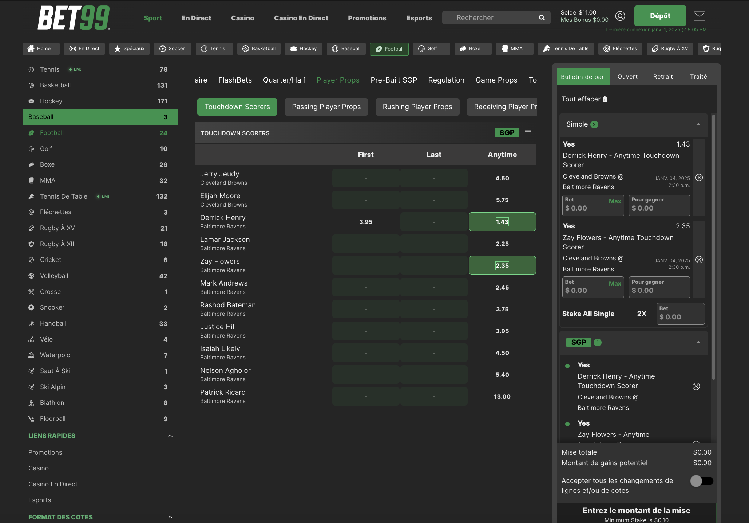This screenshot has width=749, height=523.
Task: Clear all bets with trash icon
Action: click(x=605, y=99)
